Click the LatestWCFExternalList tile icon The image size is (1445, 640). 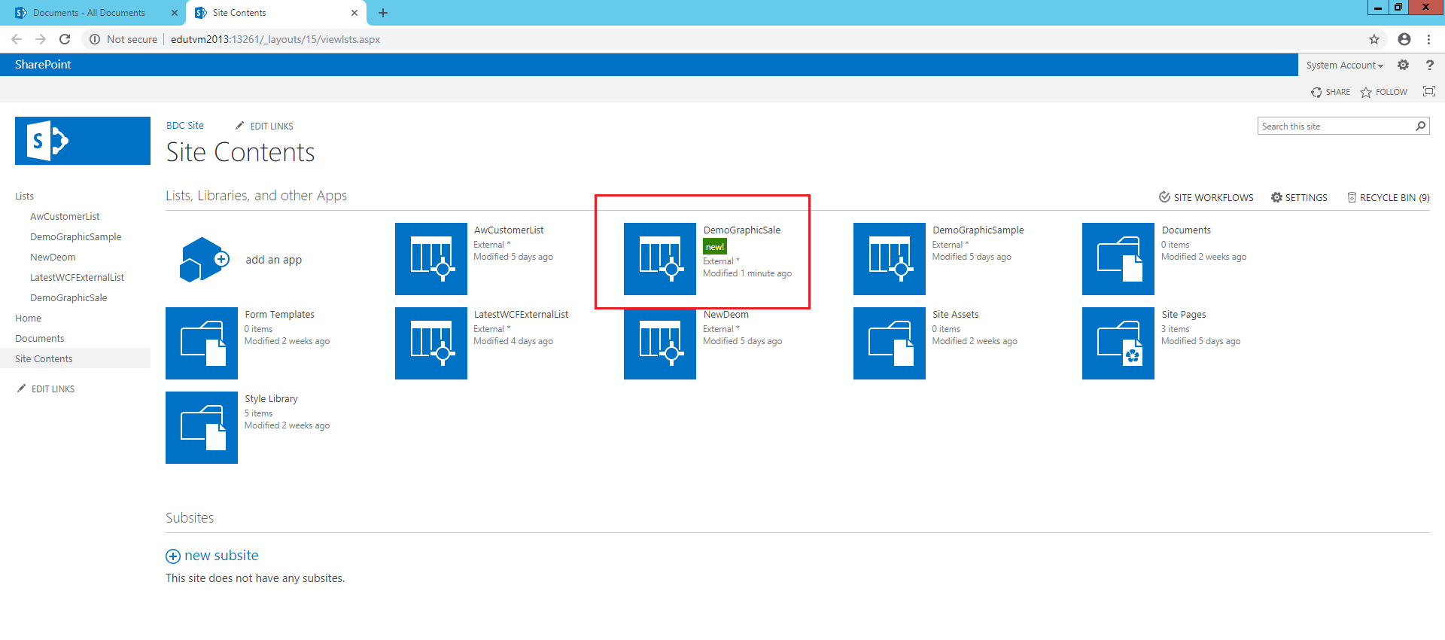coord(431,343)
